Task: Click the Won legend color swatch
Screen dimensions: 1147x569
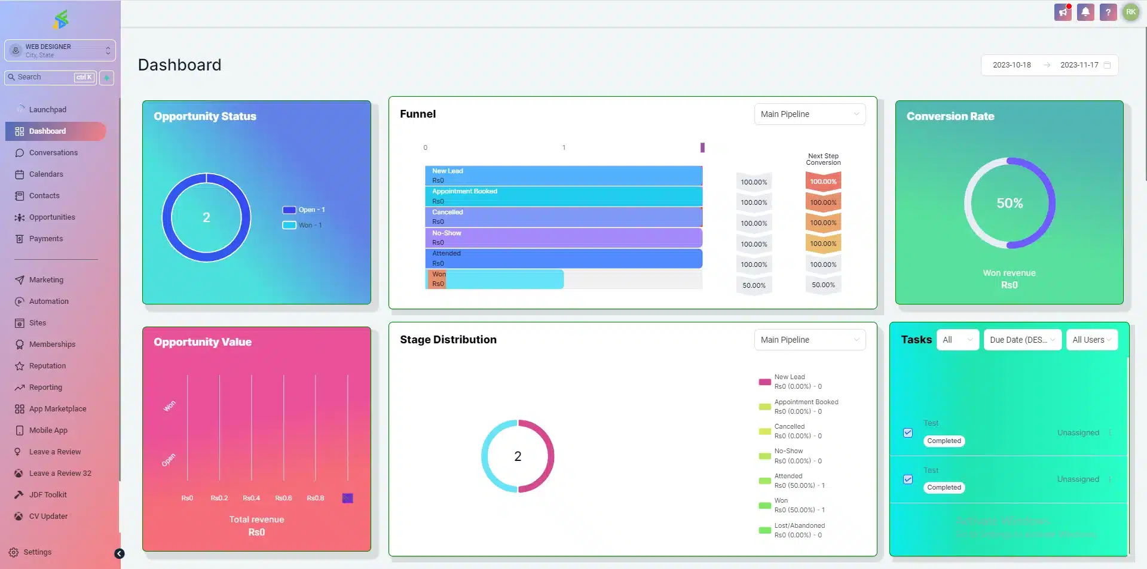Action: tap(289, 225)
